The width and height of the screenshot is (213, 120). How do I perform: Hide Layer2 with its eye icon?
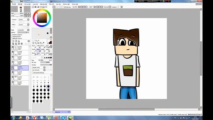click(x=13, y=82)
